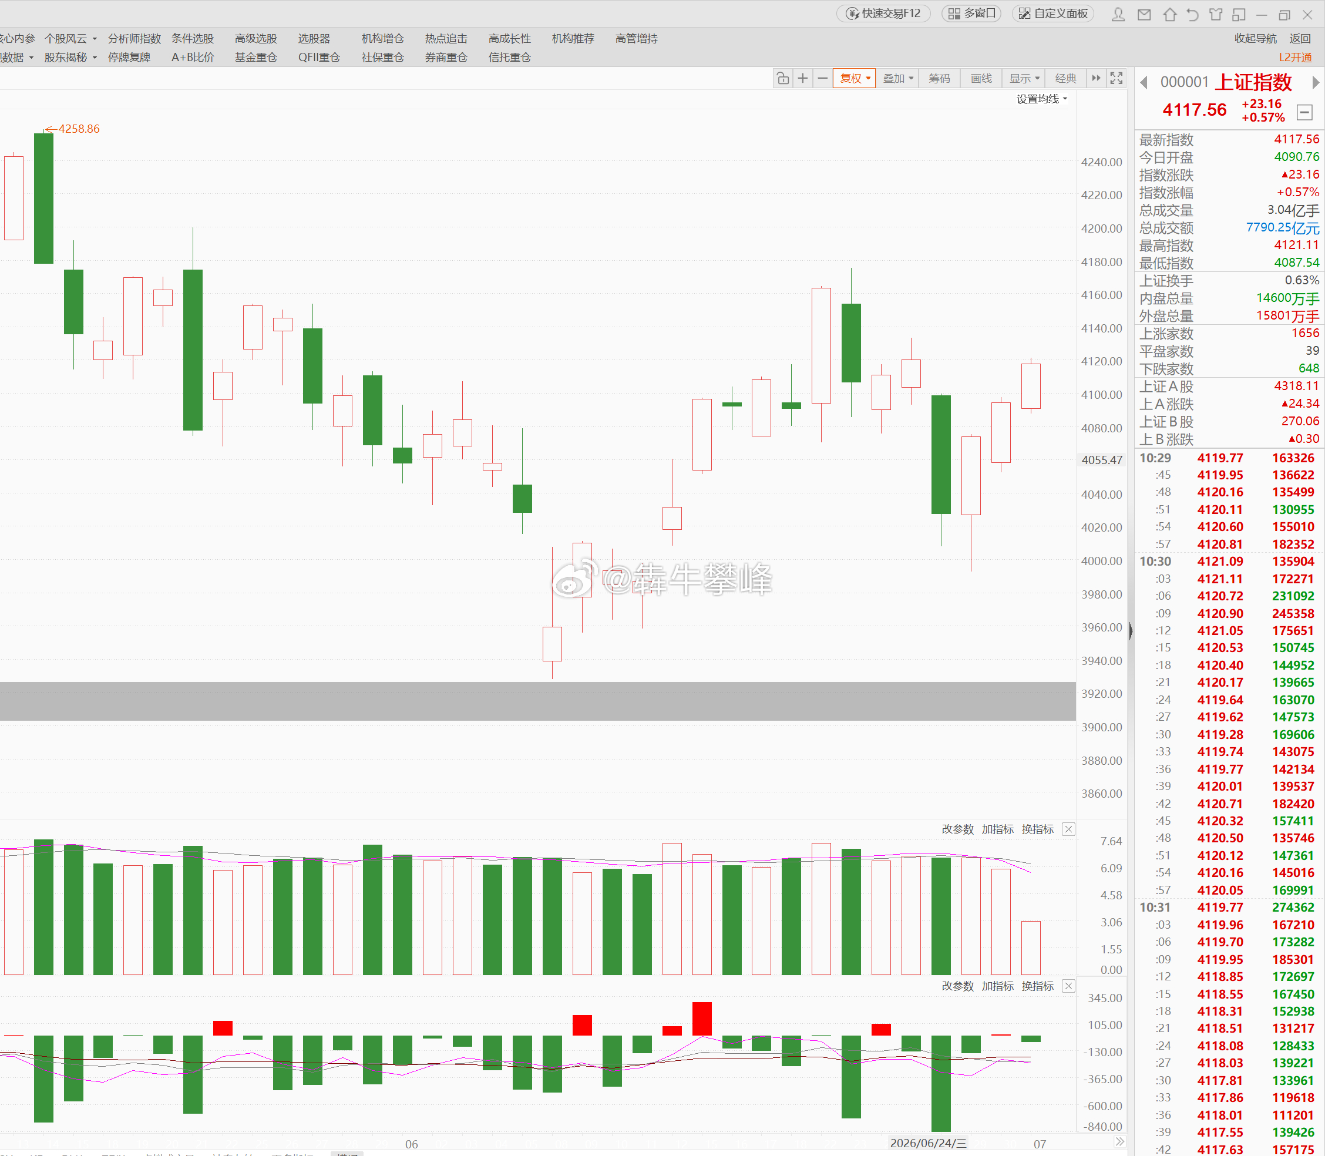This screenshot has width=1325, height=1156.
Task: Click 改参数 on the bottom indicator
Action: point(957,986)
